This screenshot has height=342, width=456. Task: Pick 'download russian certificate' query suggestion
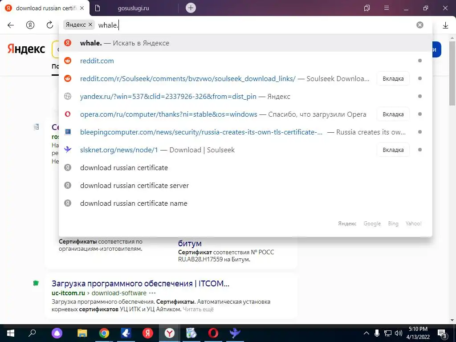(245, 168)
